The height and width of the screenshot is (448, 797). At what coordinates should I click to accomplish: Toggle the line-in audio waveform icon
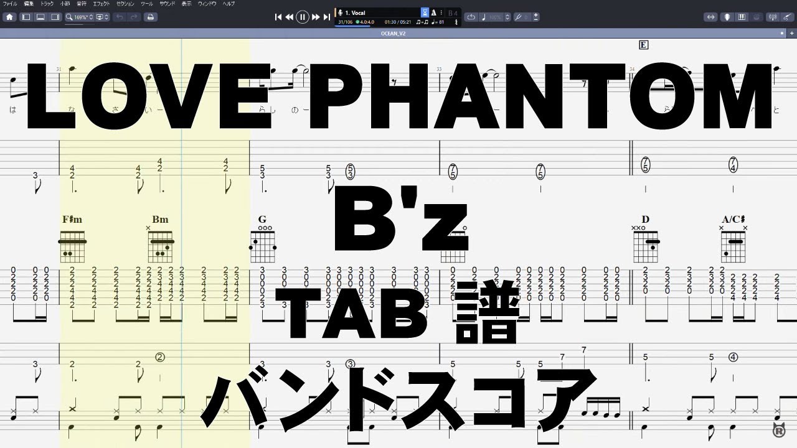click(x=710, y=17)
